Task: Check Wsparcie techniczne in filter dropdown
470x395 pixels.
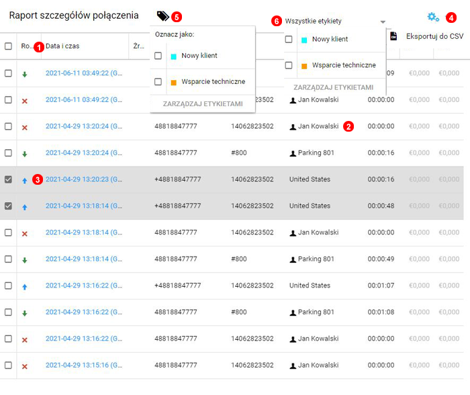Action: point(289,65)
